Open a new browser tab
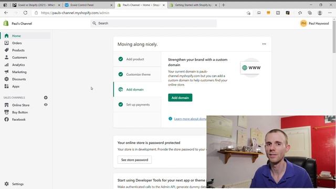Viewport: 336px width, 189px height. pyautogui.click(x=223, y=5)
